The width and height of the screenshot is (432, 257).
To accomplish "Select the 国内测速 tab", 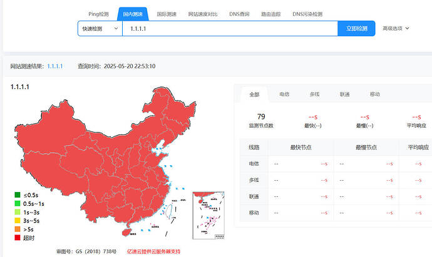I will [133, 14].
